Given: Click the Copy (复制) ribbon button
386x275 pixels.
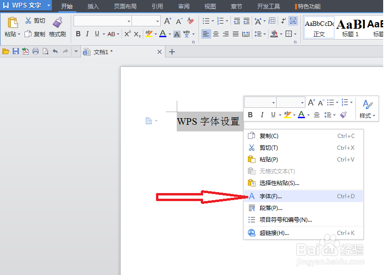Looking at the screenshot, I should pyautogui.click(x=35, y=34).
